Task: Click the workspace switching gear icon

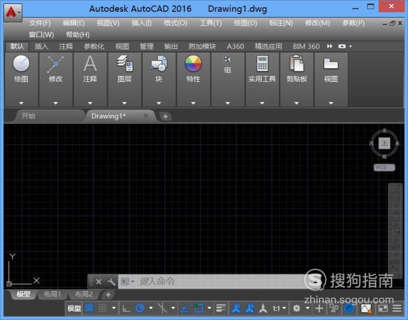Action: click(x=297, y=308)
